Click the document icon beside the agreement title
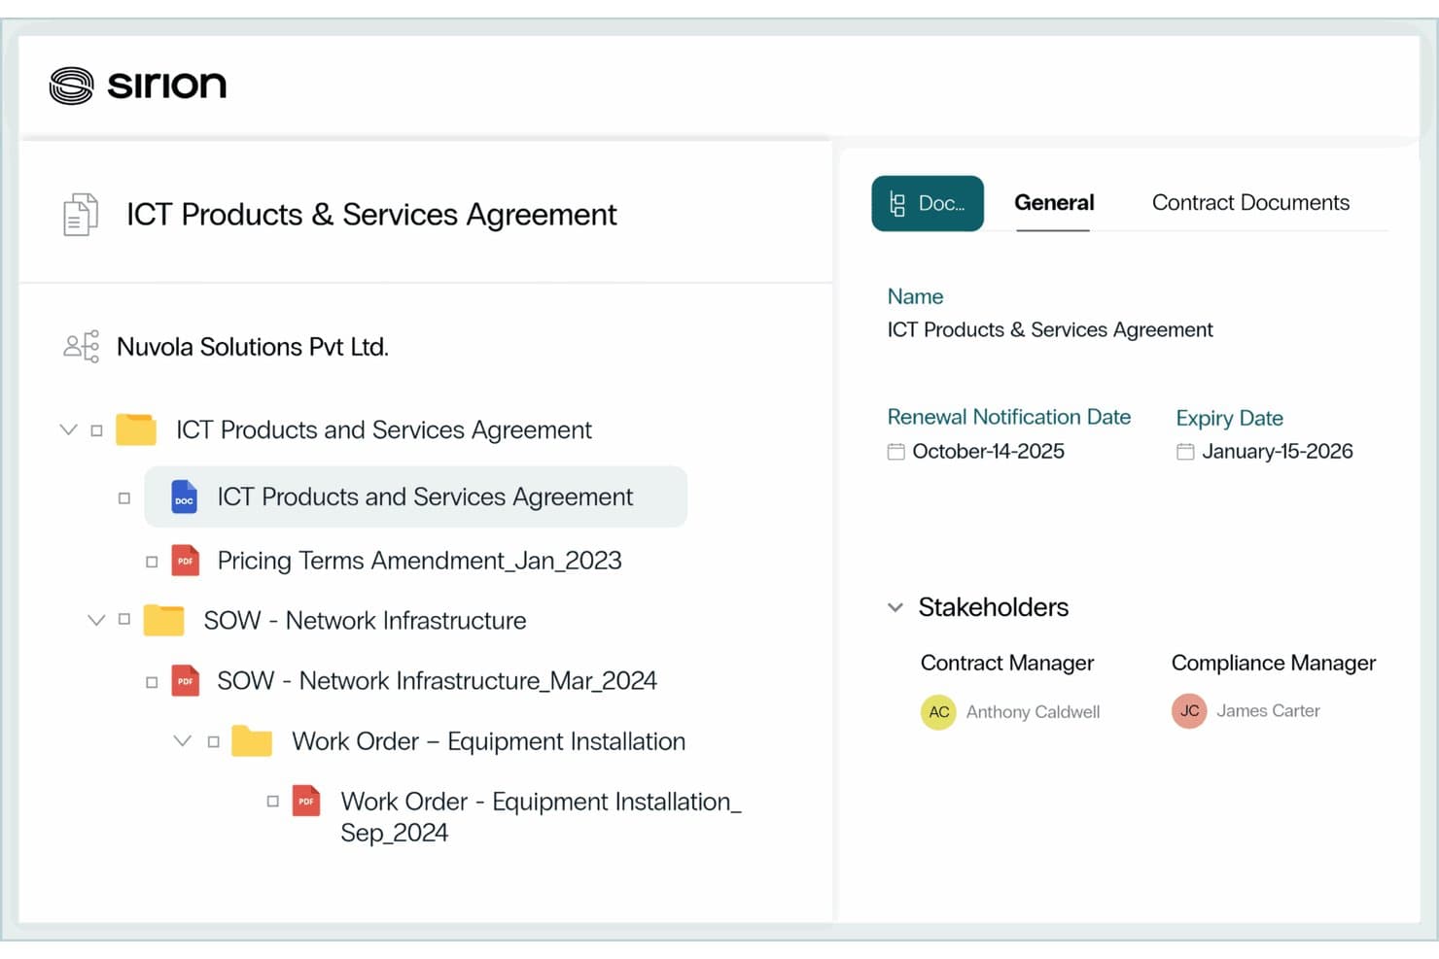The height and width of the screenshot is (959, 1439). (x=81, y=215)
